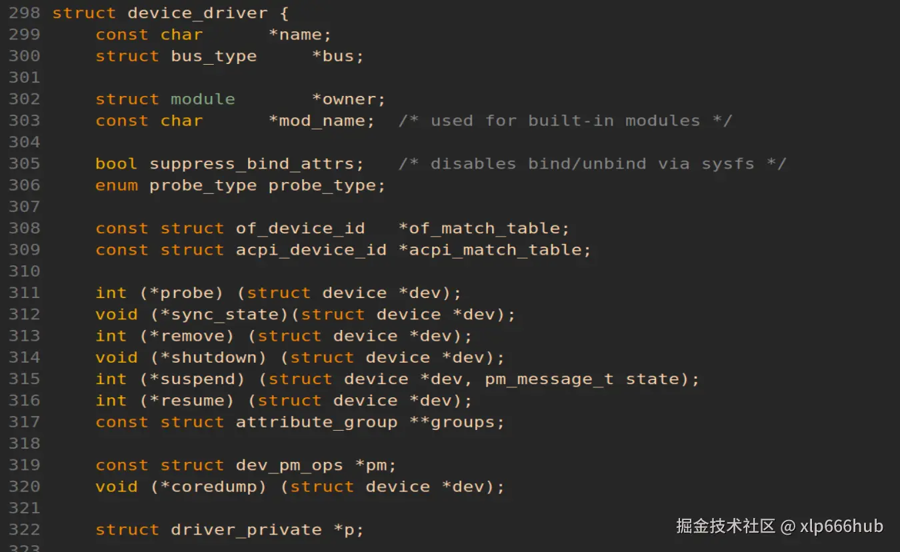The height and width of the screenshot is (552, 900).
Task: Click the attribute_group type name
Action: [x=316, y=423]
